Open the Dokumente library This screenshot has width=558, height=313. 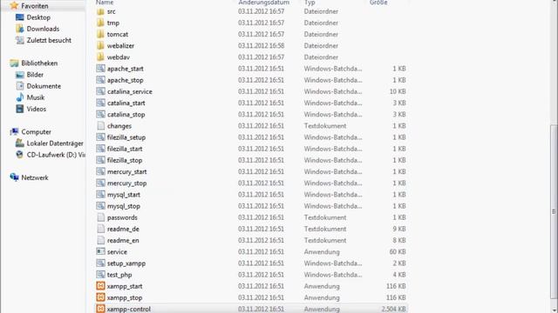click(x=44, y=86)
